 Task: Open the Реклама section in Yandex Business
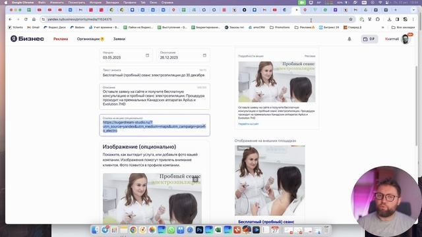[61, 39]
